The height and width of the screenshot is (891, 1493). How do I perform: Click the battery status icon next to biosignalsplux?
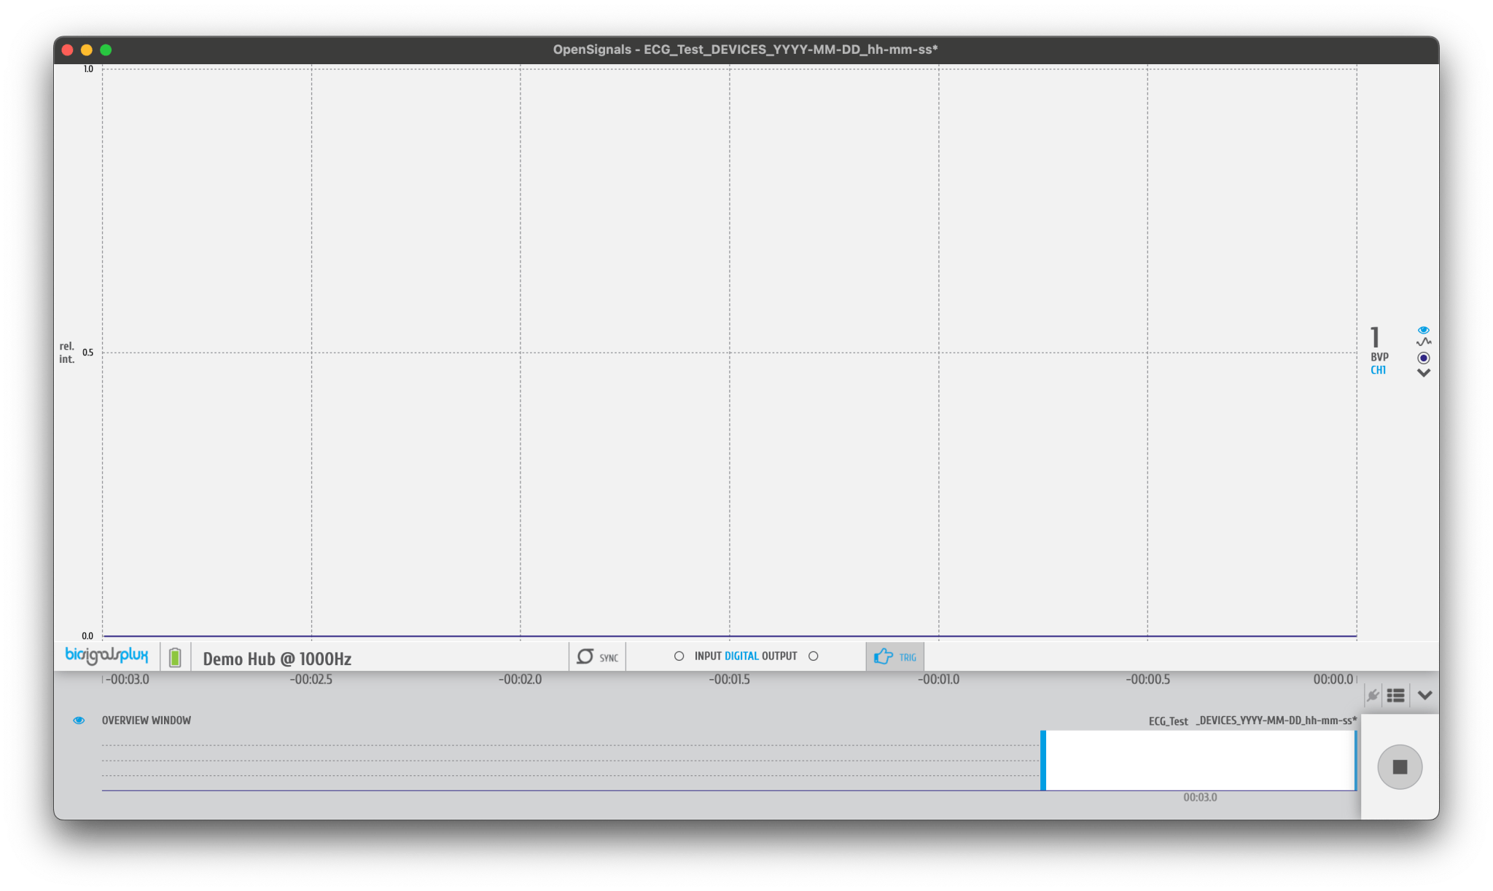(x=174, y=656)
